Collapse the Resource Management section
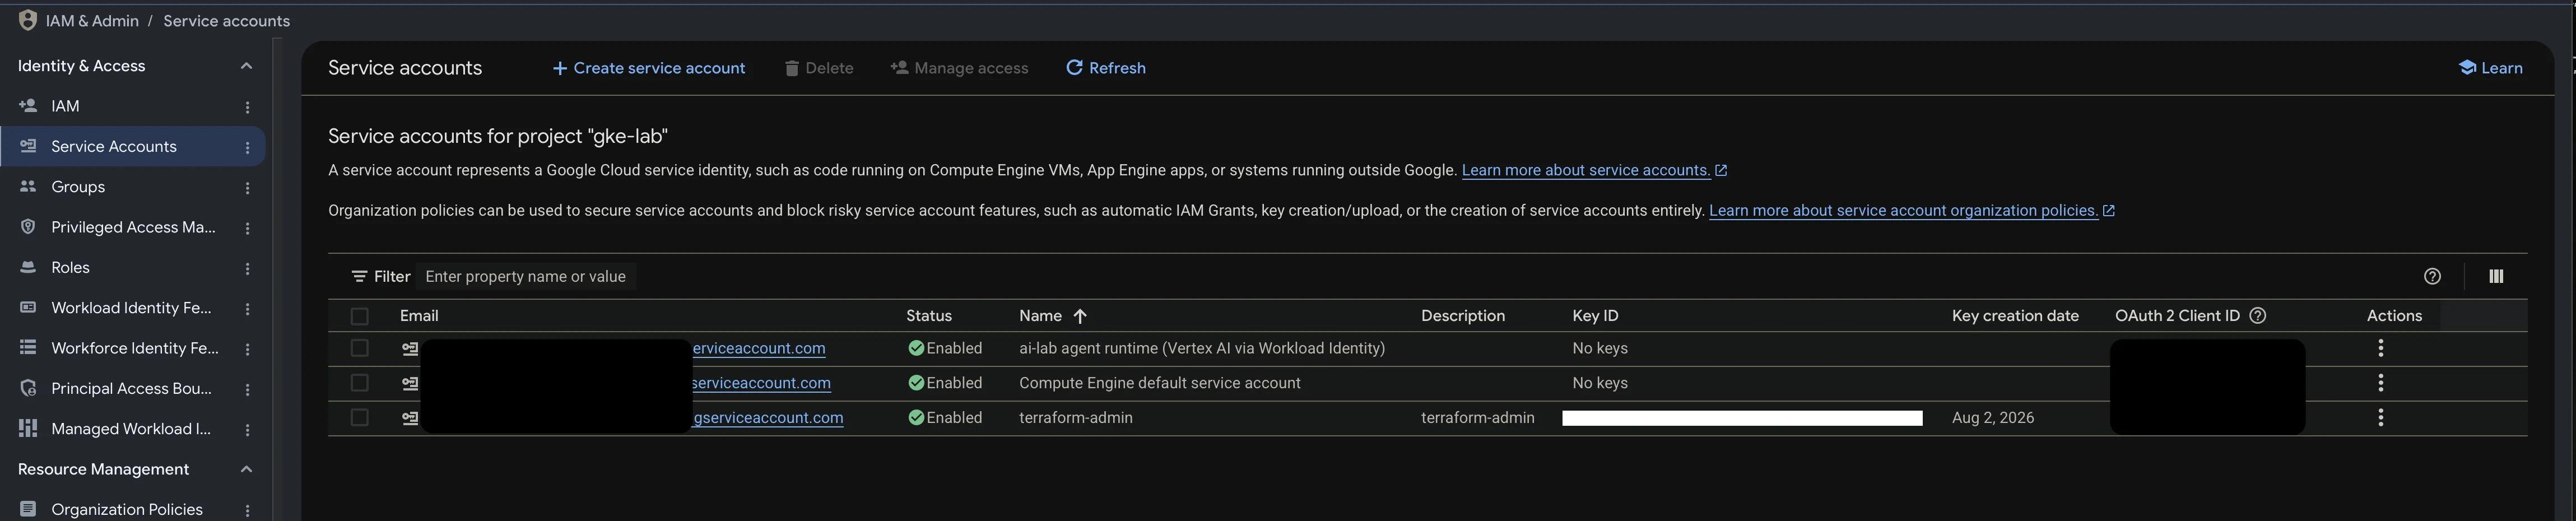2576x521 pixels. (x=246, y=469)
